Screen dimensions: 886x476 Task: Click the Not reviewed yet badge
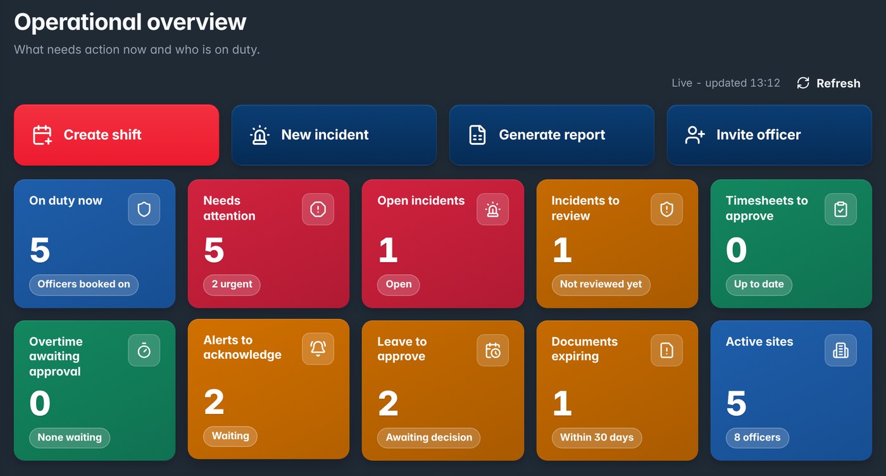[601, 284]
